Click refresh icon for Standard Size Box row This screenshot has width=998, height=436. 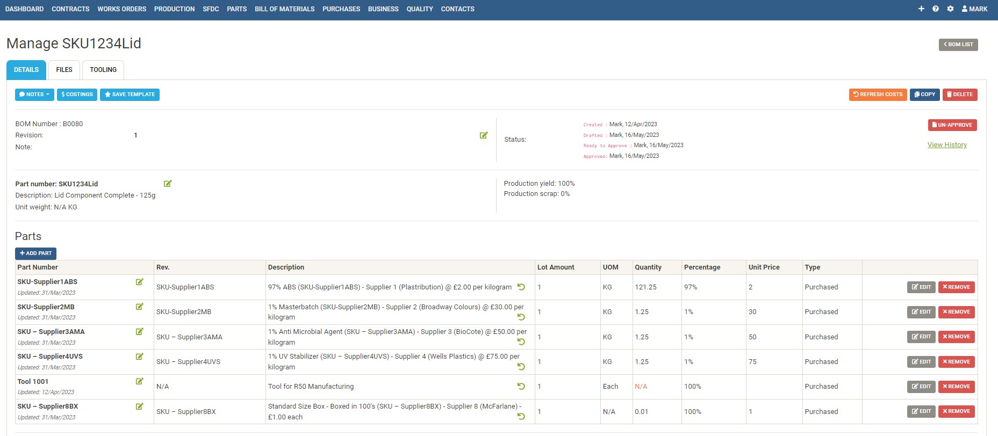pos(521,416)
